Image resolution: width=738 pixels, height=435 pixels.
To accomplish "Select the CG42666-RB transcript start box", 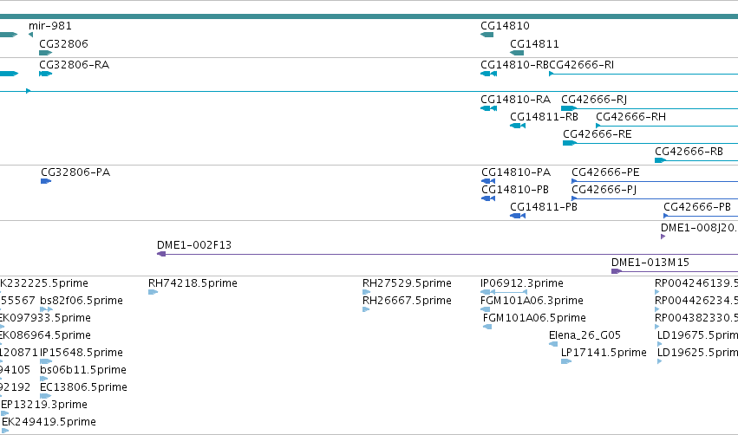I will click(660, 160).
